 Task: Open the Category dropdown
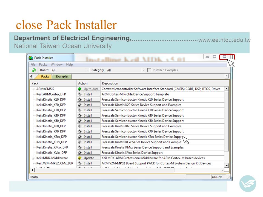pyautogui.click(x=143, y=70)
